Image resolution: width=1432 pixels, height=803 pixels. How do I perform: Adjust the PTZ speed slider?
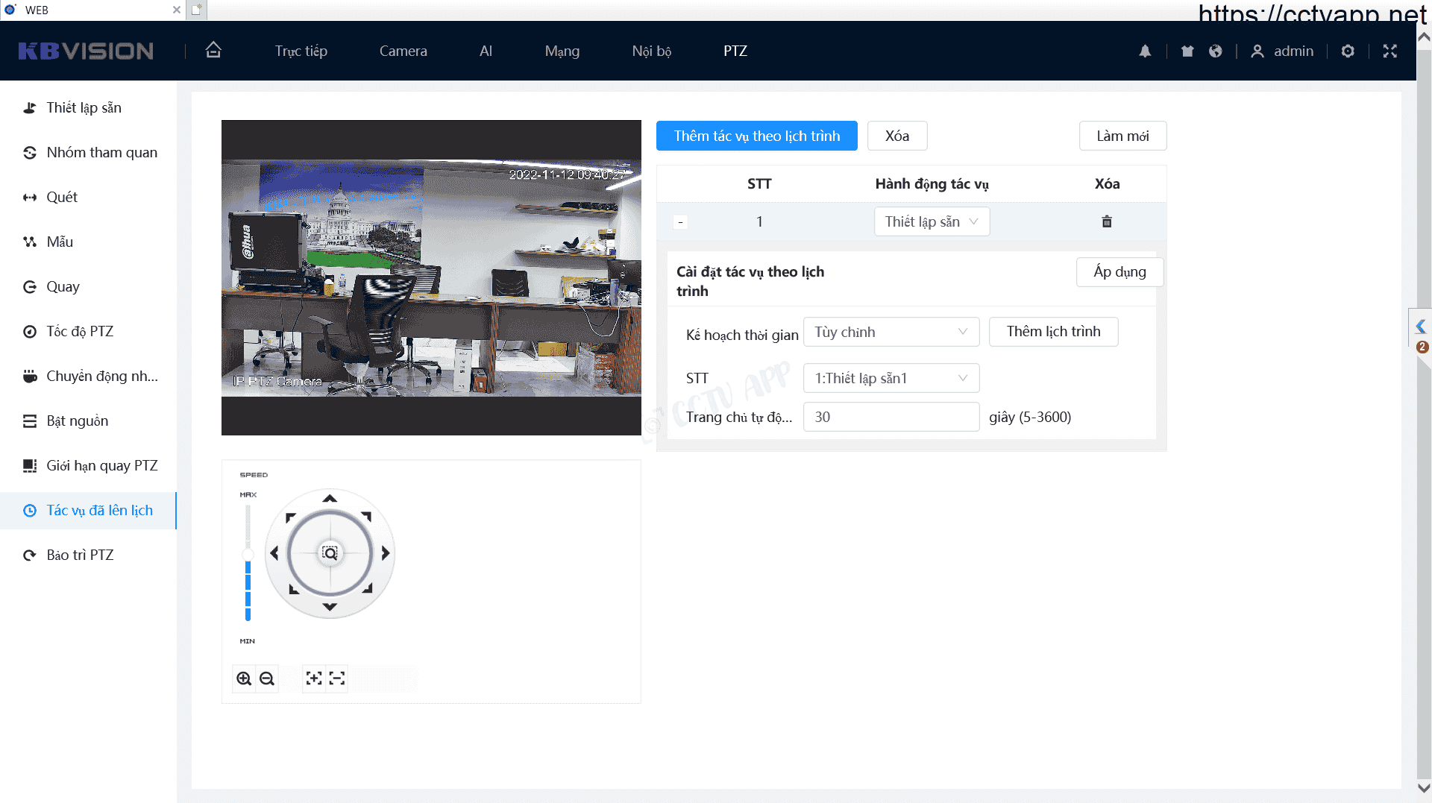(x=248, y=555)
